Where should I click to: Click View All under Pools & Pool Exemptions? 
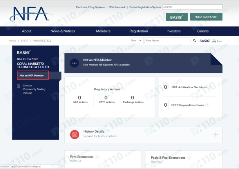pyautogui.click(x=156, y=162)
